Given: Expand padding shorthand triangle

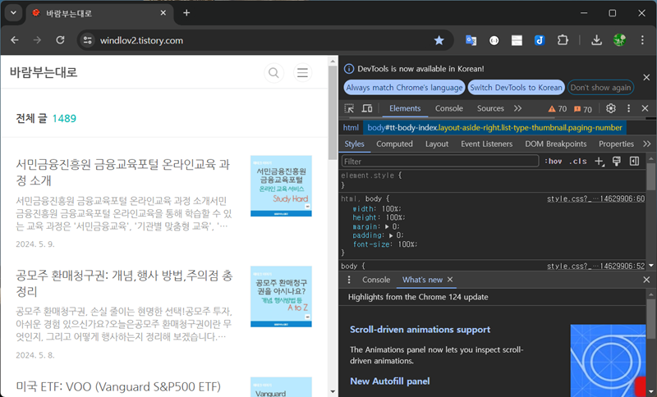Looking at the screenshot, I should [391, 235].
